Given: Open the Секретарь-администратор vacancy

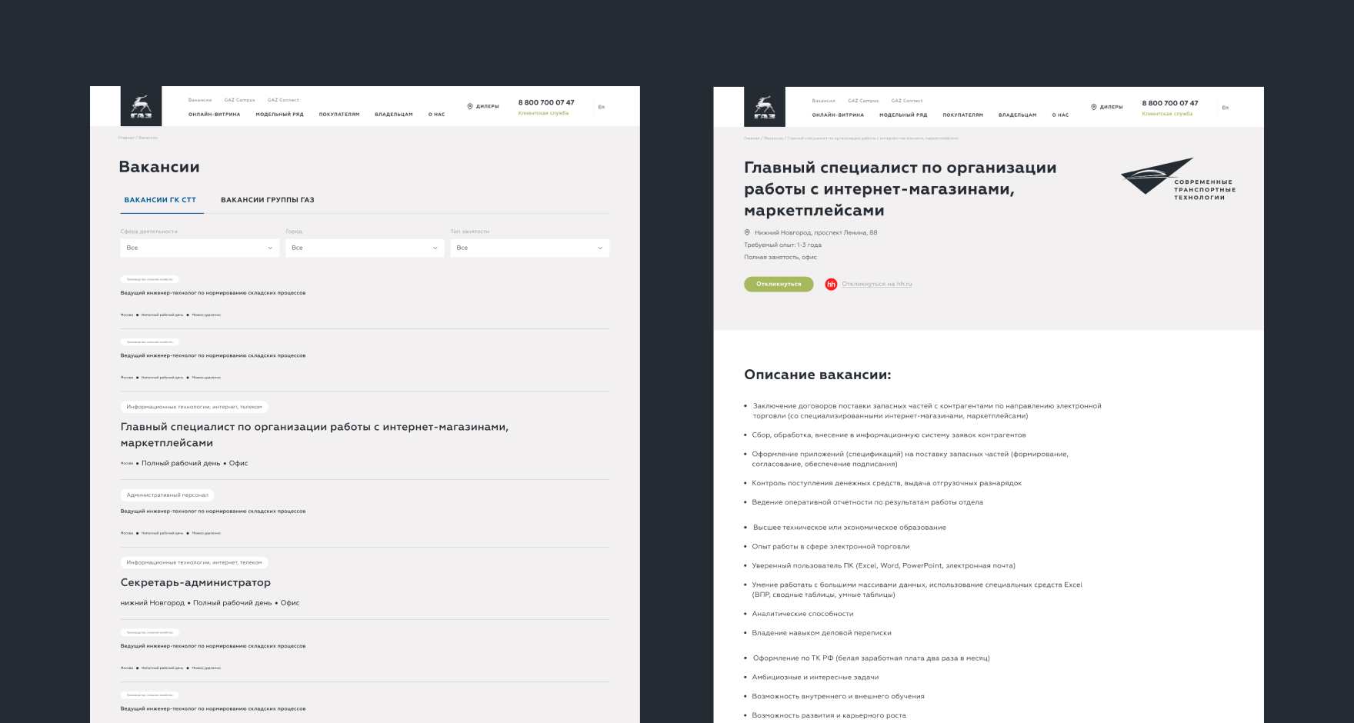Looking at the screenshot, I should [195, 582].
